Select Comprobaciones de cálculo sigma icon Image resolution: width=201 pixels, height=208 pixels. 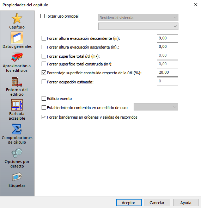(17, 129)
